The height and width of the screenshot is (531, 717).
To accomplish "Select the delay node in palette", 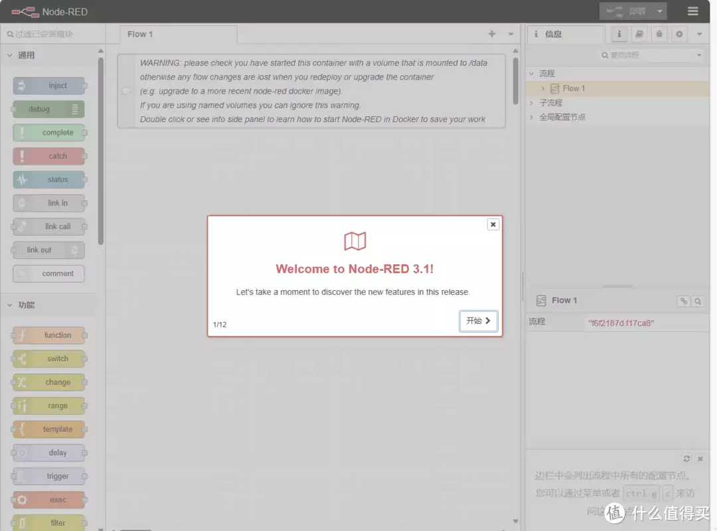I will click(x=49, y=453).
